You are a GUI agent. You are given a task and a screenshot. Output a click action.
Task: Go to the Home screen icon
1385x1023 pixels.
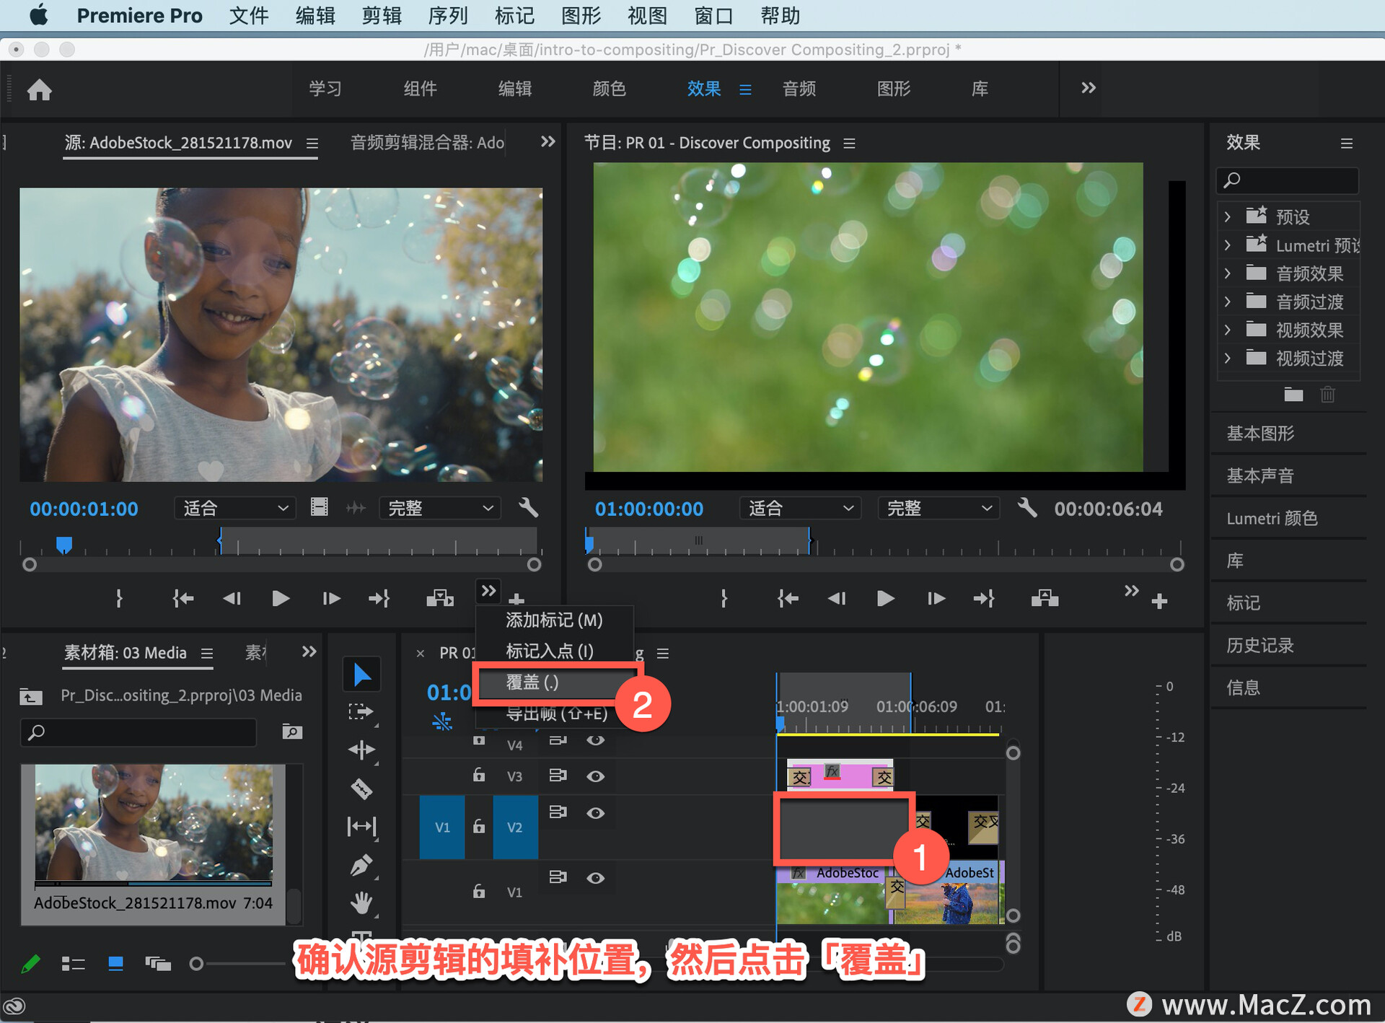pos(40,89)
